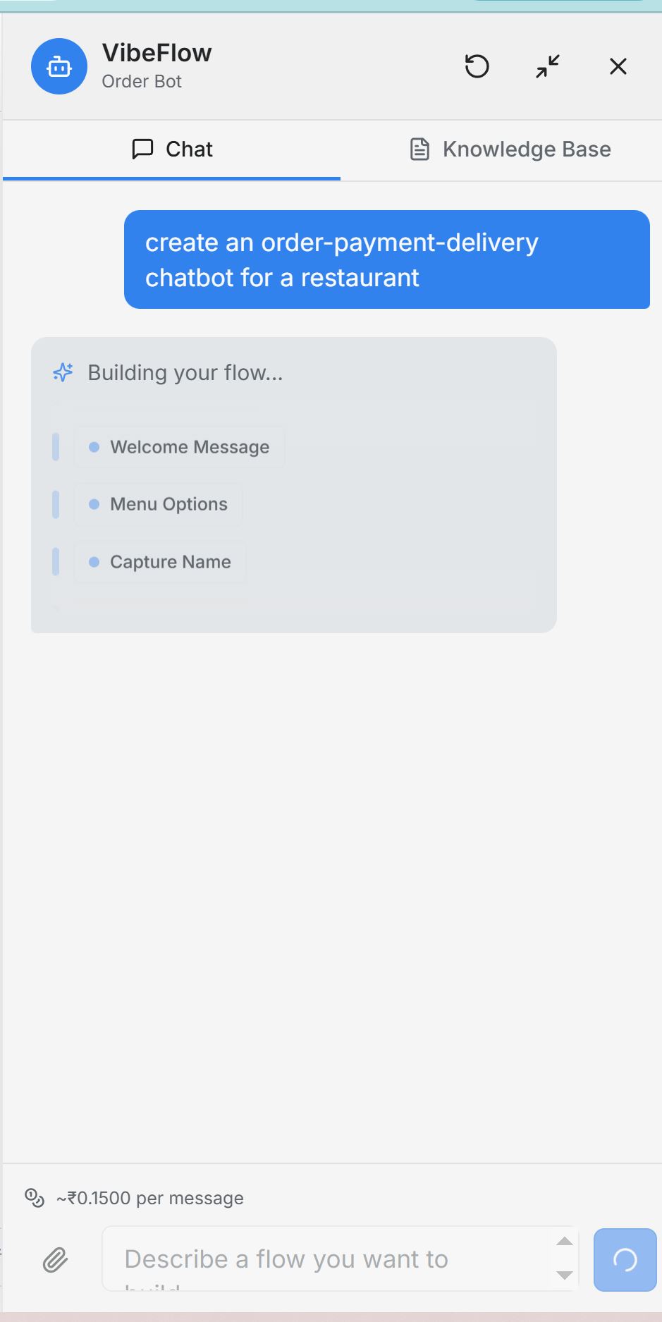Click the loading send button
The height and width of the screenshot is (1322, 662).
coord(624,1259)
